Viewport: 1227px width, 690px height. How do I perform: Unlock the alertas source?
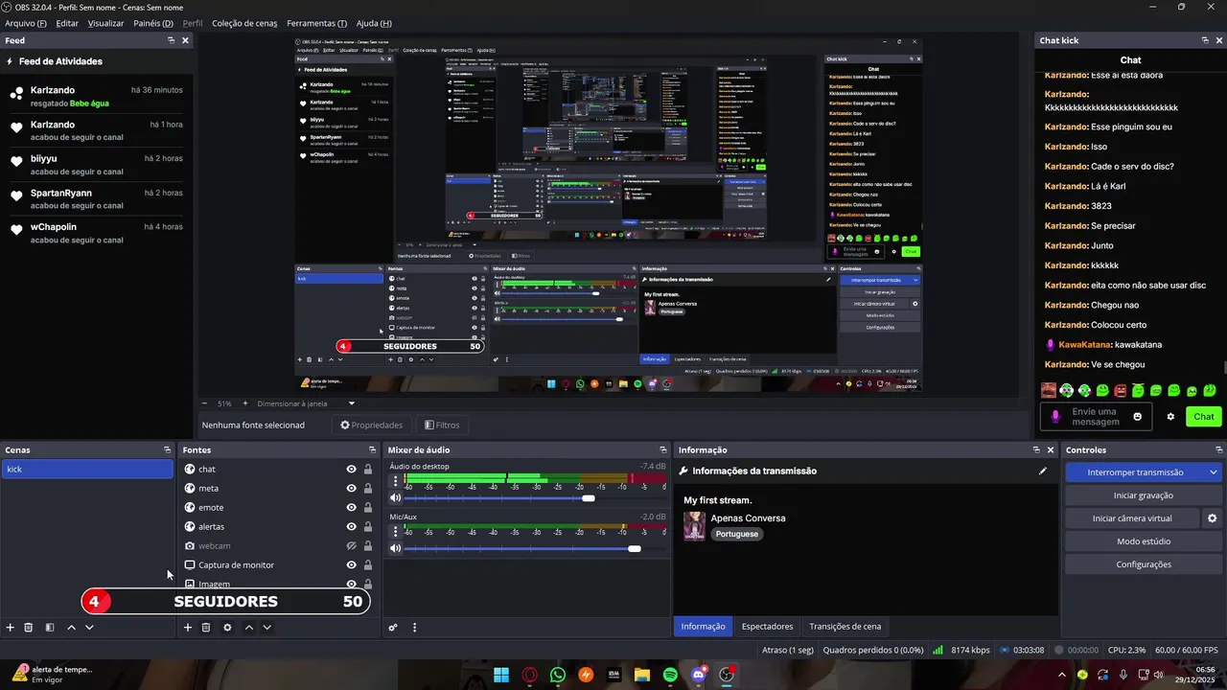click(x=367, y=527)
